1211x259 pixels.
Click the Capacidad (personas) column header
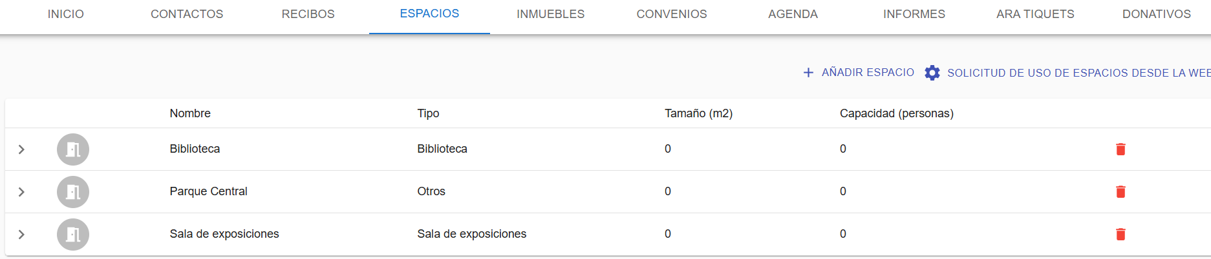896,113
